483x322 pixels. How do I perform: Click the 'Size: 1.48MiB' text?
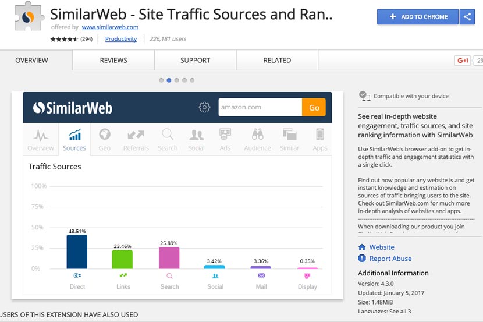click(375, 302)
